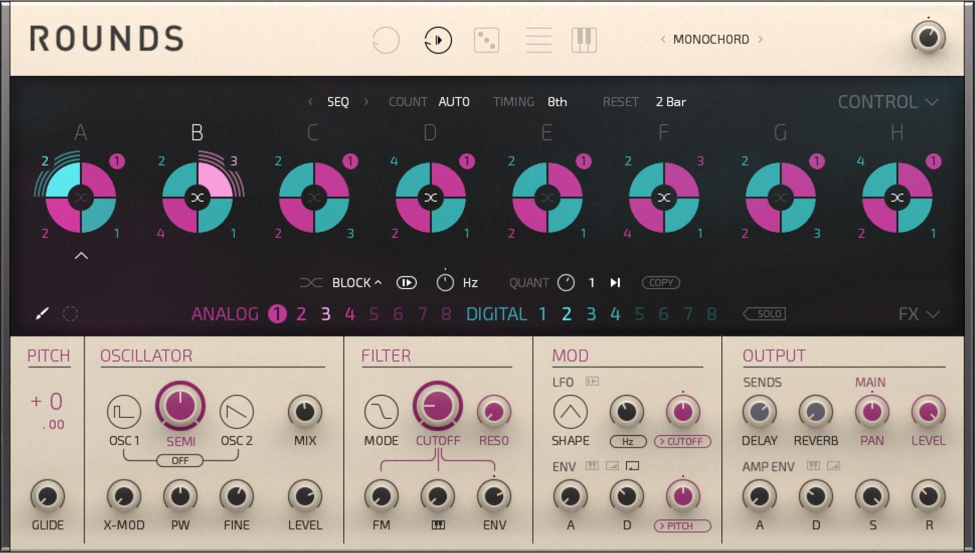Select sound cell B
975x553 pixels.
198,198
